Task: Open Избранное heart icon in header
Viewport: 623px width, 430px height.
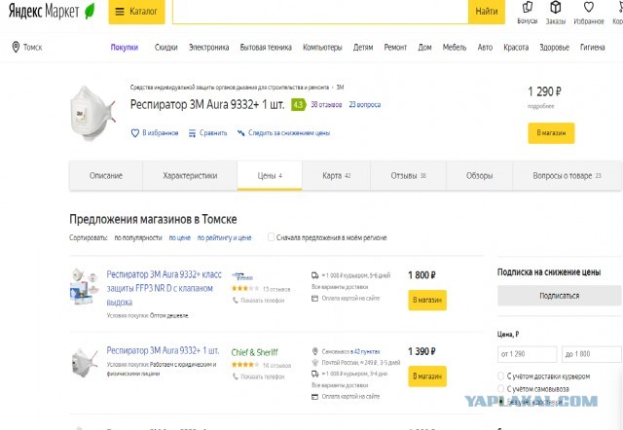Action: (588, 13)
